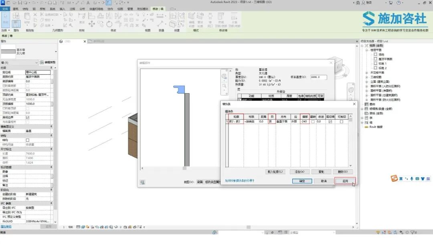Image resolution: width=433 pixels, height=244 pixels.
Task: Click the 载入轮廓 button in the wall sweeps dialog
Action: pyautogui.click(x=275, y=172)
